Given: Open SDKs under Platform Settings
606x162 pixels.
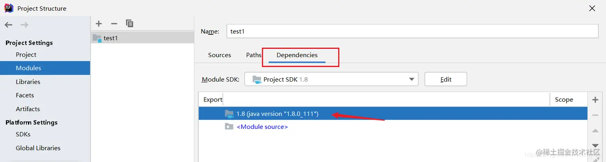Looking at the screenshot, I should [23, 134].
